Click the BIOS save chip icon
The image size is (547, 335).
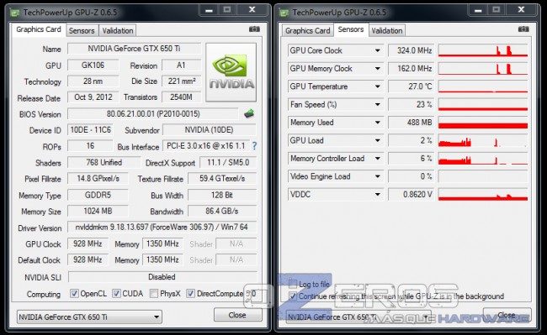[249, 113]
